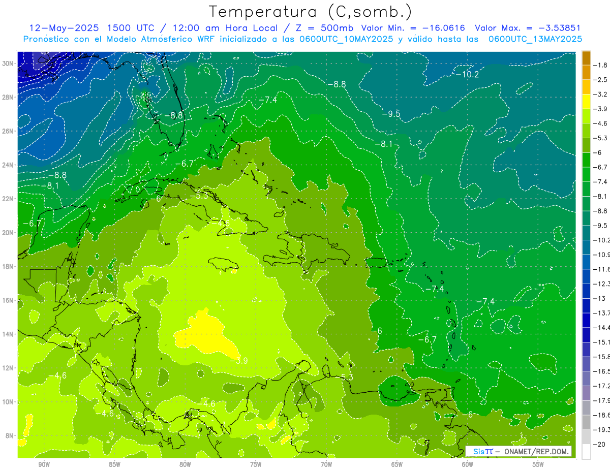Click the -18.6 value on the color legend

pyautogui.click(x=601, y=415)
